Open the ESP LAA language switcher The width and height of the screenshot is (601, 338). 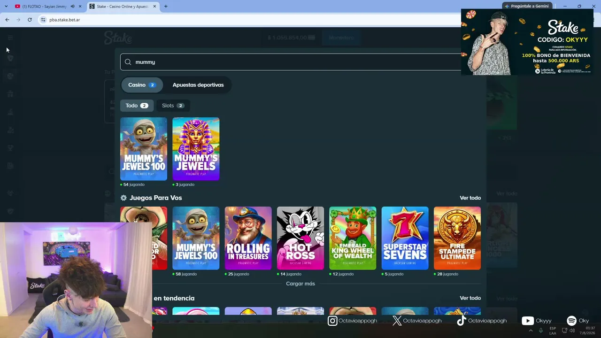pos(553,330)
